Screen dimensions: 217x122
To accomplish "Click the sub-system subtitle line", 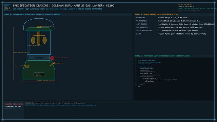I will pyautogui.click(x=57, y=9).
